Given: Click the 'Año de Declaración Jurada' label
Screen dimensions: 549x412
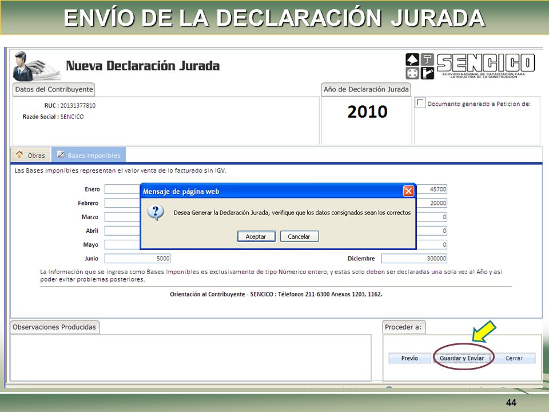Looking at the screenshot, I should click(x=366, y=89).
